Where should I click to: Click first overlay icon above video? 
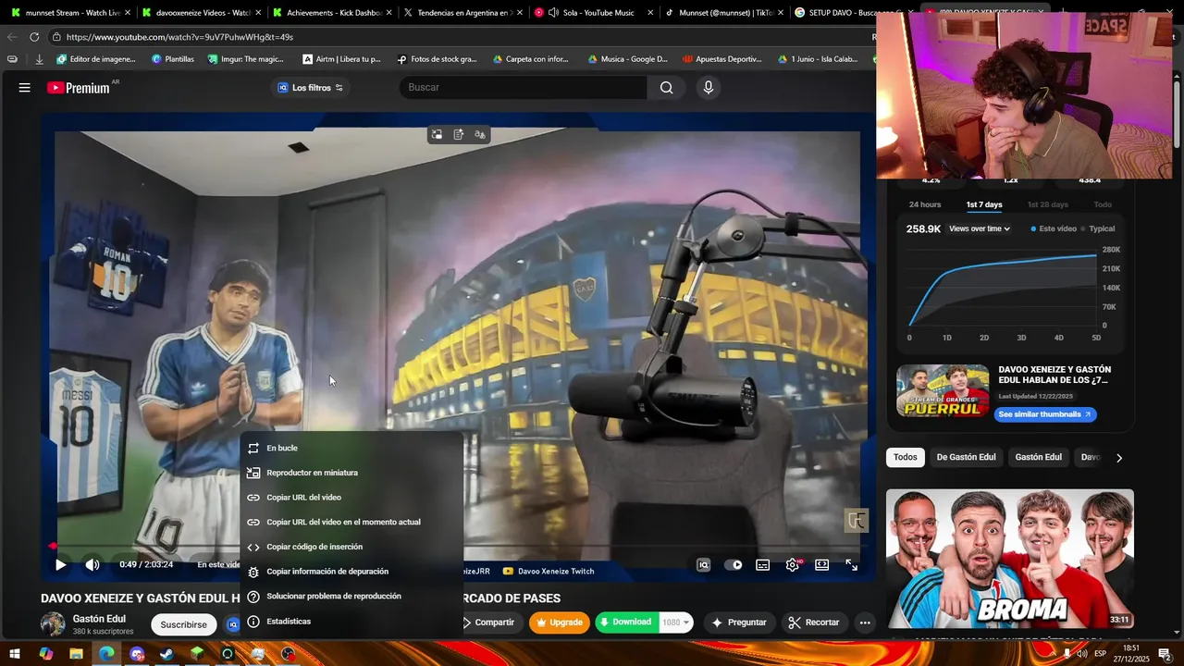pyautogui.click(x=437, y=135)
